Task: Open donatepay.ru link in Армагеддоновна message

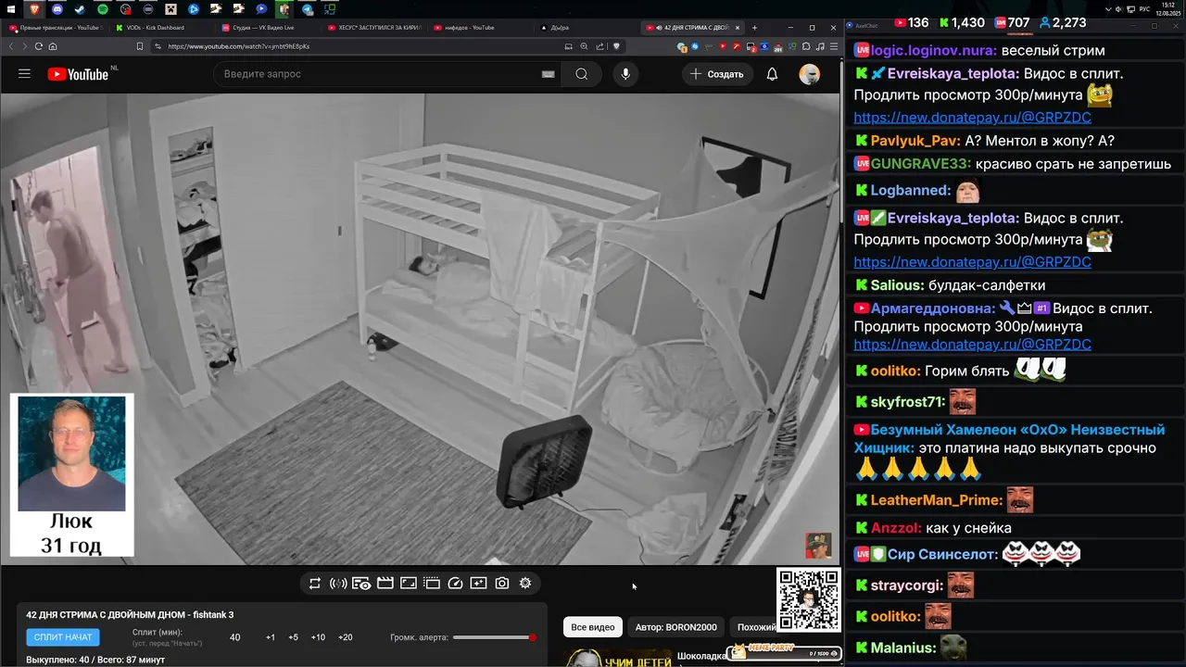Action: pos(972,345)
